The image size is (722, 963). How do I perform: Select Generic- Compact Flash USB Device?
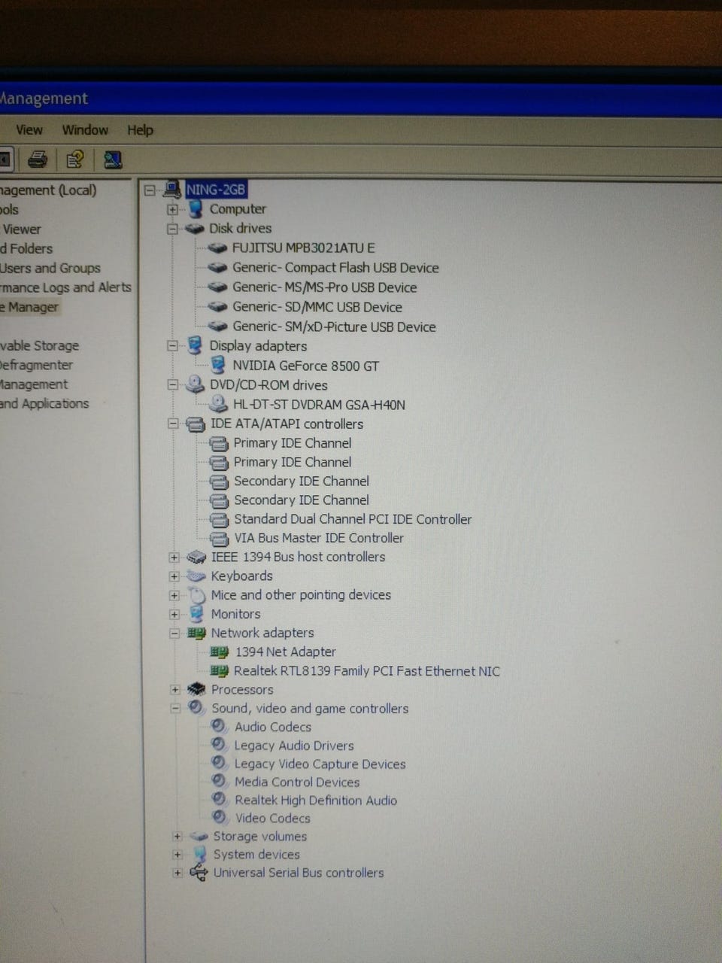pos(335,268)
